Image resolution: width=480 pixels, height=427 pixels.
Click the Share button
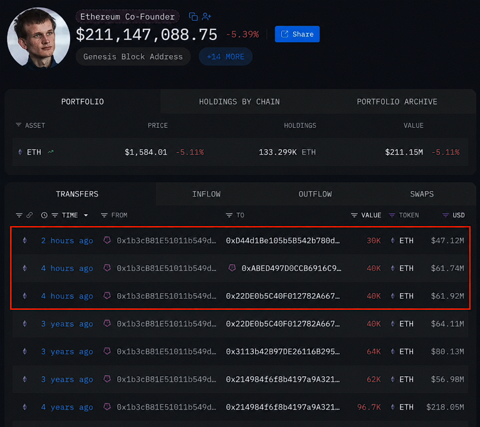pyautogui.click(x=297, y=34)
